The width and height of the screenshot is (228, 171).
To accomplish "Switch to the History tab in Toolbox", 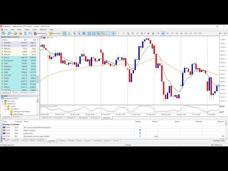I will tap(25, 140).
